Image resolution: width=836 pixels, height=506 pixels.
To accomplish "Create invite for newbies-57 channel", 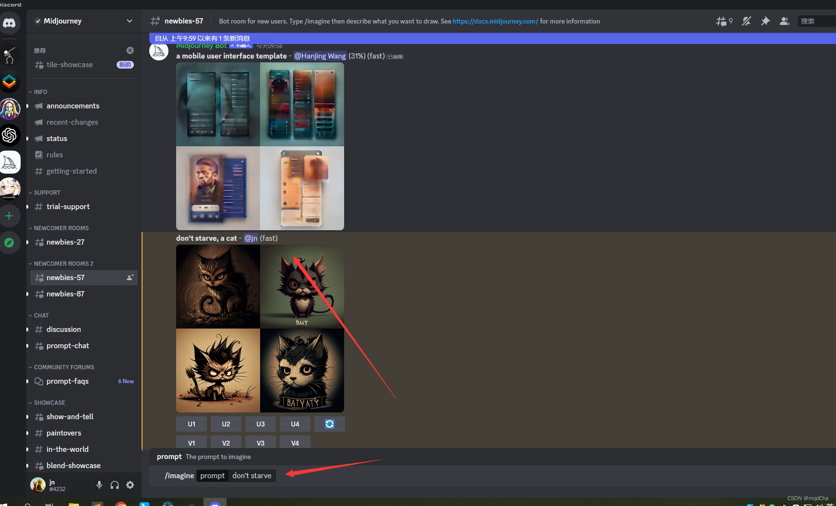I will (x=130, y=278).
